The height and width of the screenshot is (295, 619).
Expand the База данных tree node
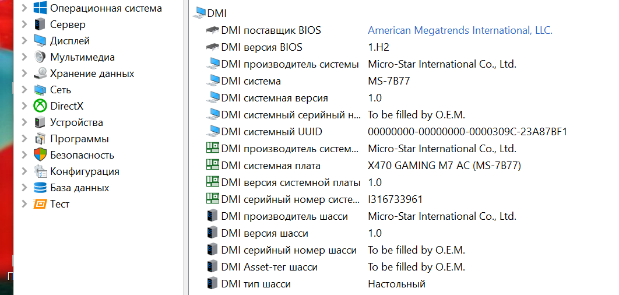25,188
